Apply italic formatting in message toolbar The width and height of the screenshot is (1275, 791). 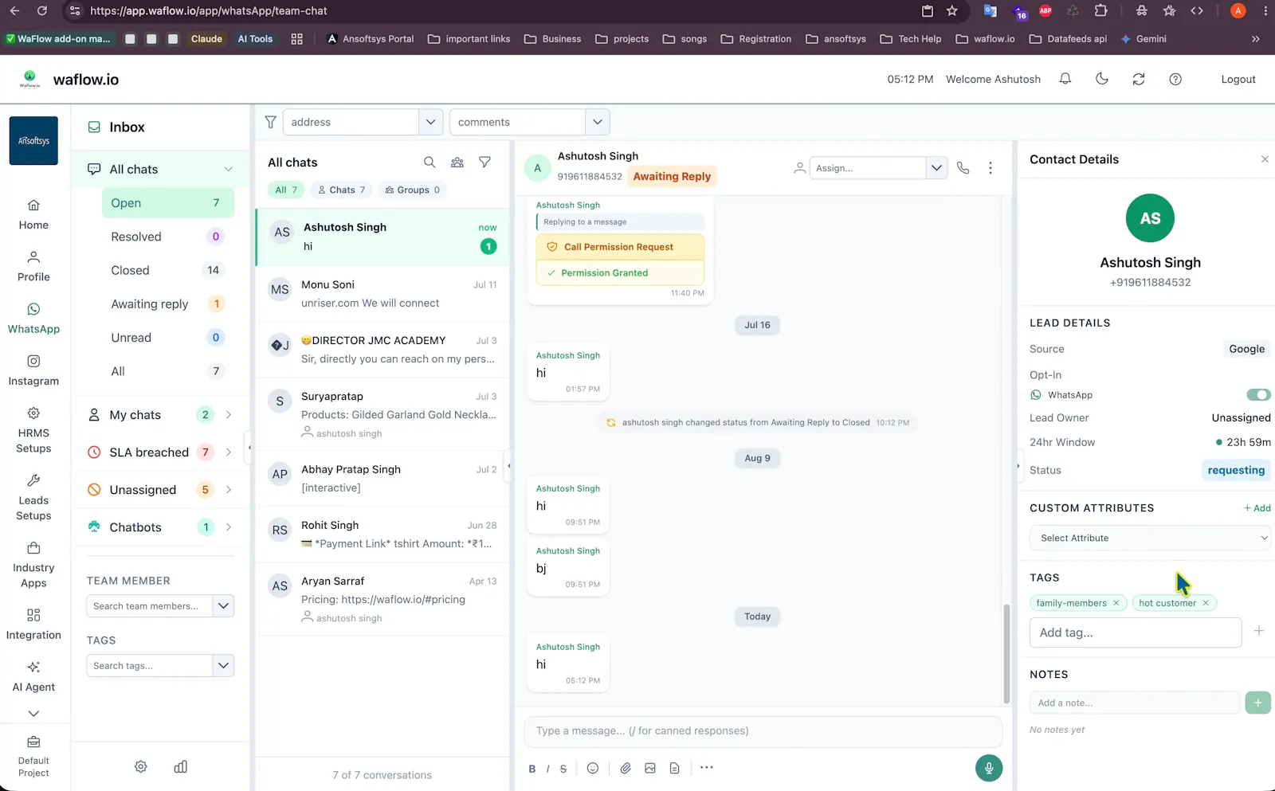[547, 769]
